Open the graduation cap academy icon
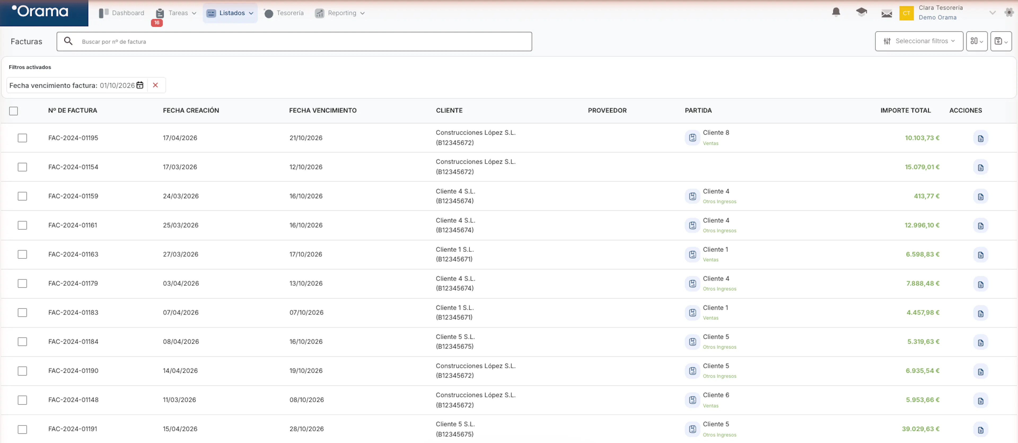The image size is (1018, 443). click(862, 12)
